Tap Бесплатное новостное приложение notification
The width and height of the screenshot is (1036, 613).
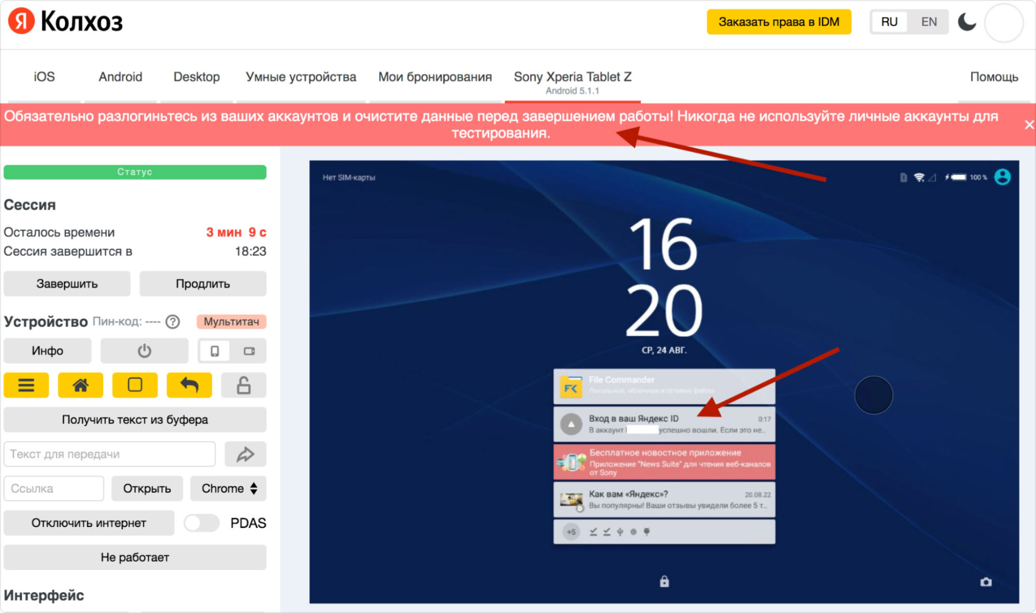coord(664,462)
